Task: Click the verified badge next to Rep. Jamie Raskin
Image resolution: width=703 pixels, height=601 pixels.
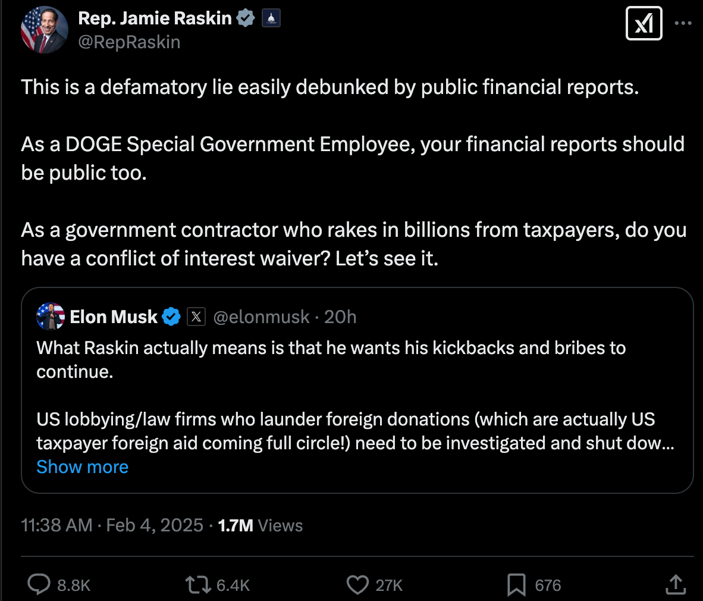Action: point(246,18)
